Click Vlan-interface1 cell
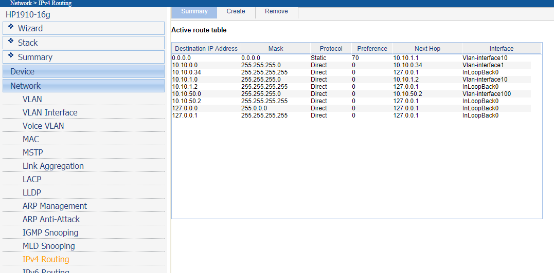This screenshot has height=273, width=554. 483,65
